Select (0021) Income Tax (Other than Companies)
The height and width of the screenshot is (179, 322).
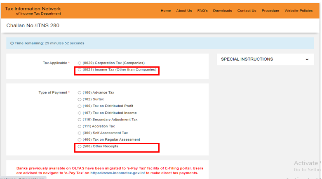click(x=80, y=70)
